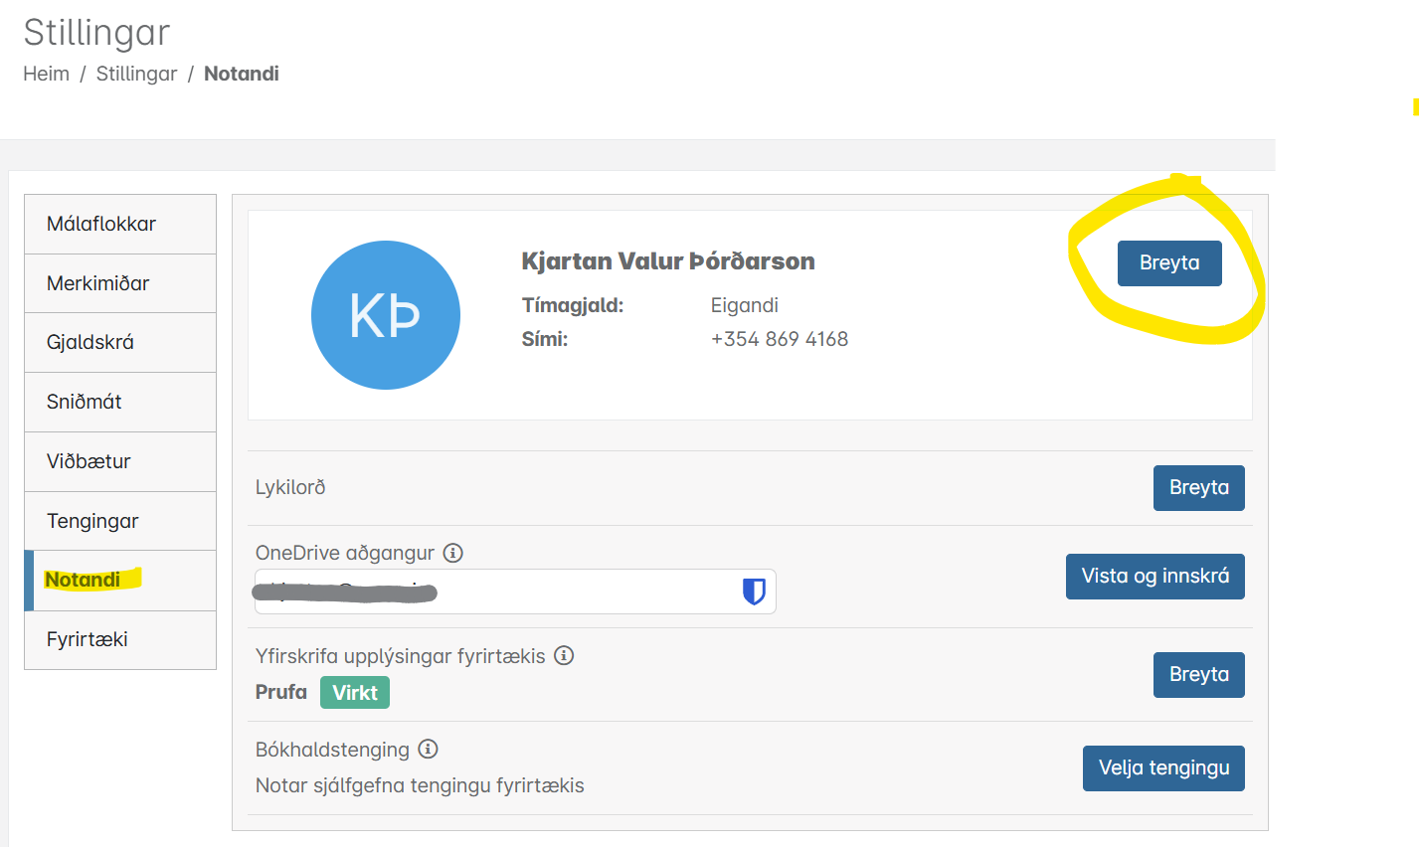Click Breyta button in the profile card
1420x847 pixels.
pyautogui.click(x=1169, y=262)
